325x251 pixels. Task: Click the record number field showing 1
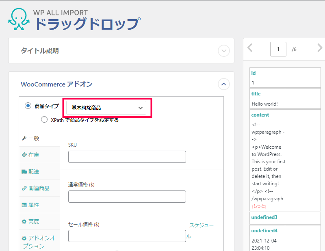click(x=278, y=49)
